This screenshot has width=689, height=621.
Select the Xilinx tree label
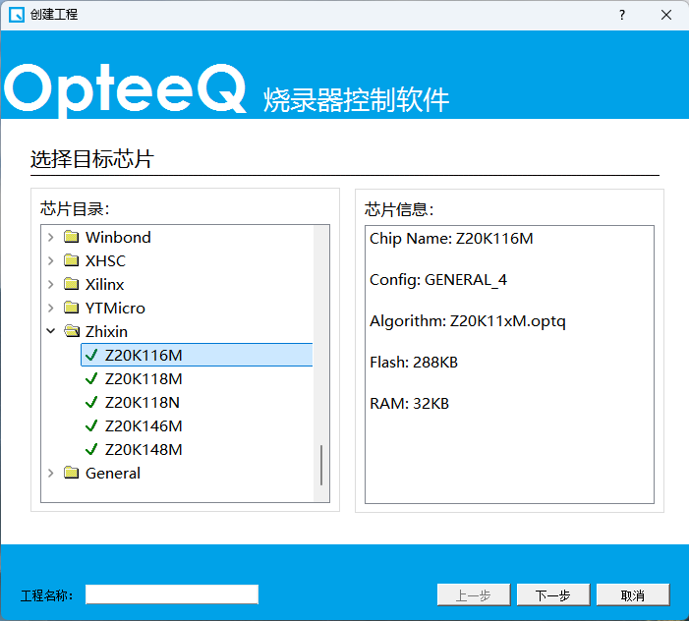pos(104,284)
